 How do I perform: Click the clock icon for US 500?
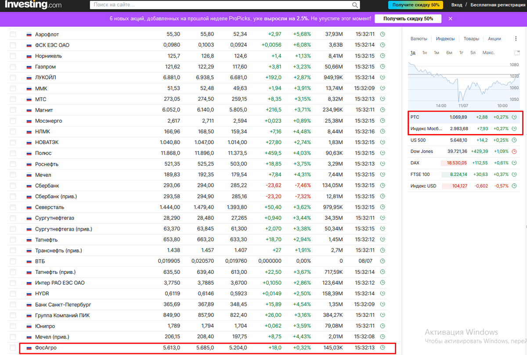point(514,140)
